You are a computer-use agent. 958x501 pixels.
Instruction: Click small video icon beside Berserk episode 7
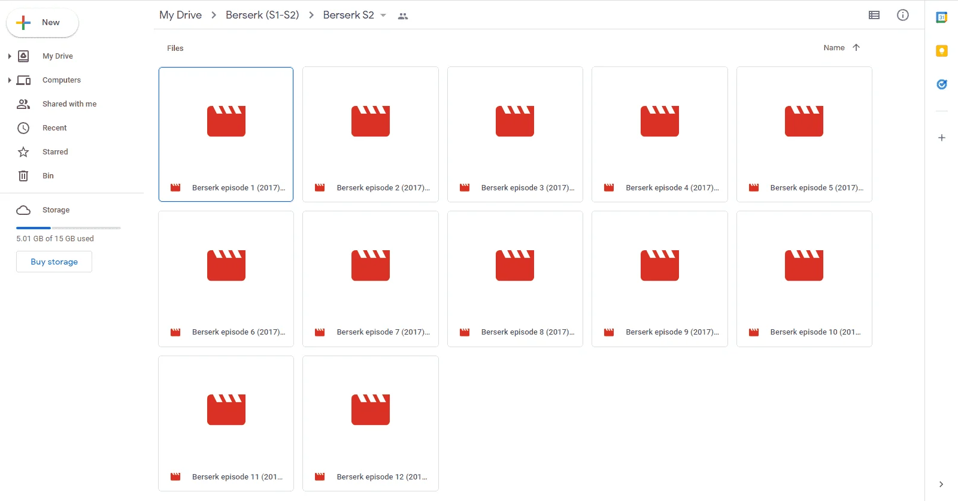point(320,332)
